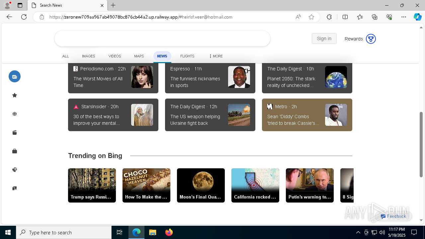Open the Favorites list toolbar icon
Image resolution: width=425 pixels, height=239 pixels.
click(360, 17)
